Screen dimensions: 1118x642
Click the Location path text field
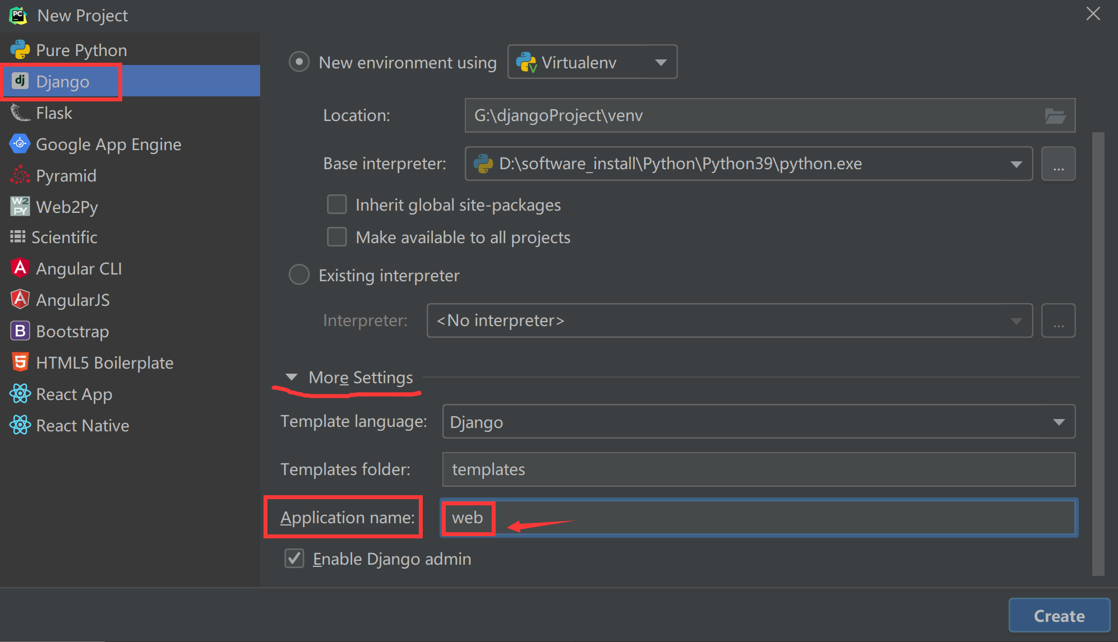coord(770,115)
